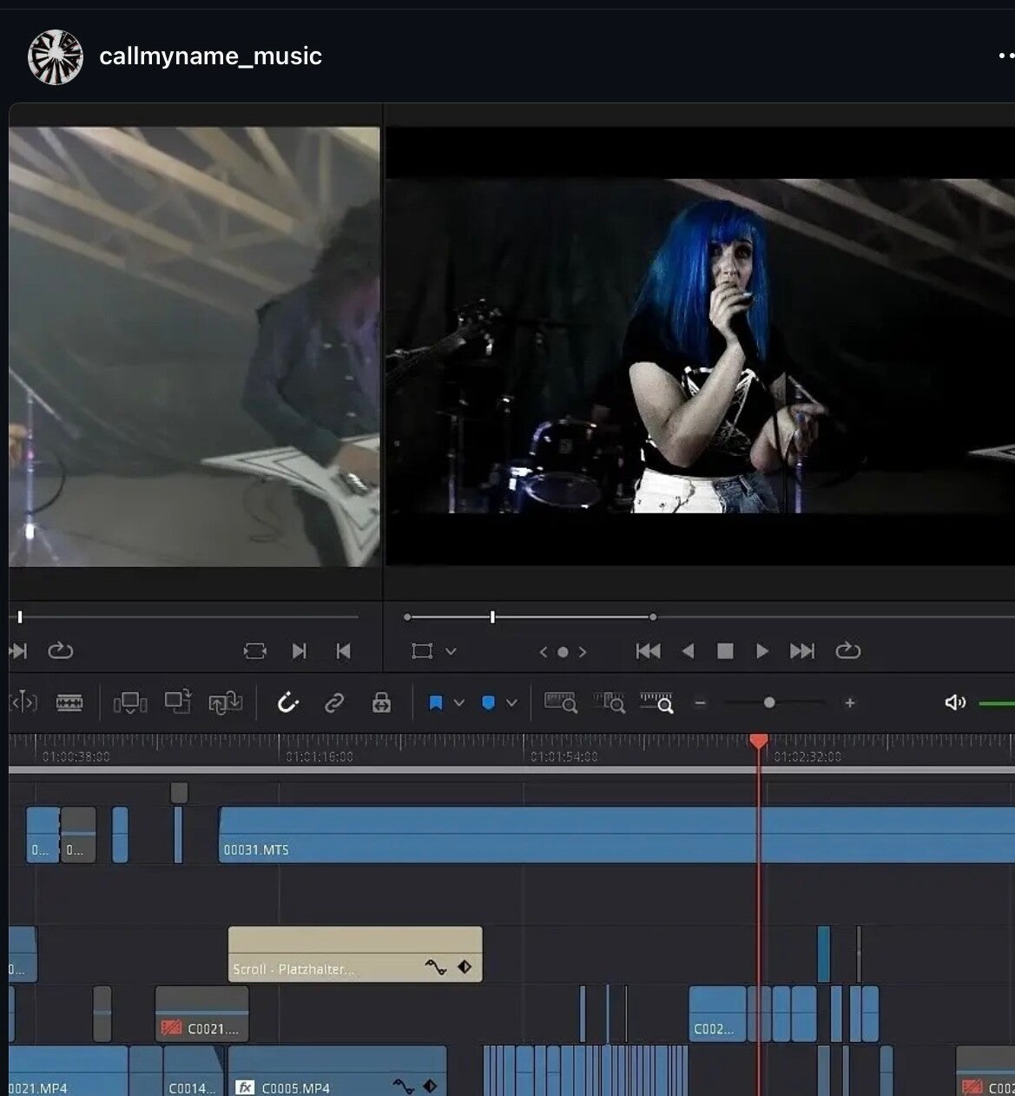Click the timeline zoom slider handle
This screenshot has width=1015, height=1096.
[x=769, y=703]
